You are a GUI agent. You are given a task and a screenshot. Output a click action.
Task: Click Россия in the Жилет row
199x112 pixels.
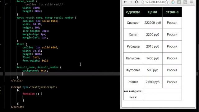pos(172,82)
